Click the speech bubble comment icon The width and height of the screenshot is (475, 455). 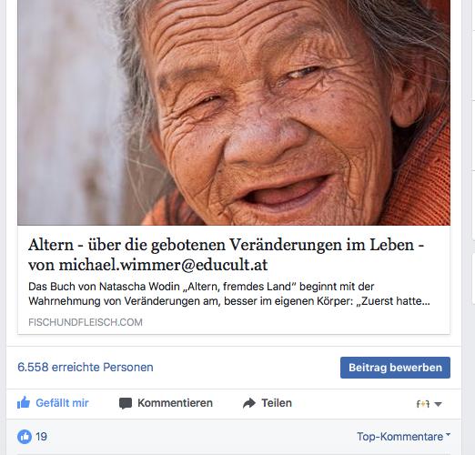click(x=126, y=403)
